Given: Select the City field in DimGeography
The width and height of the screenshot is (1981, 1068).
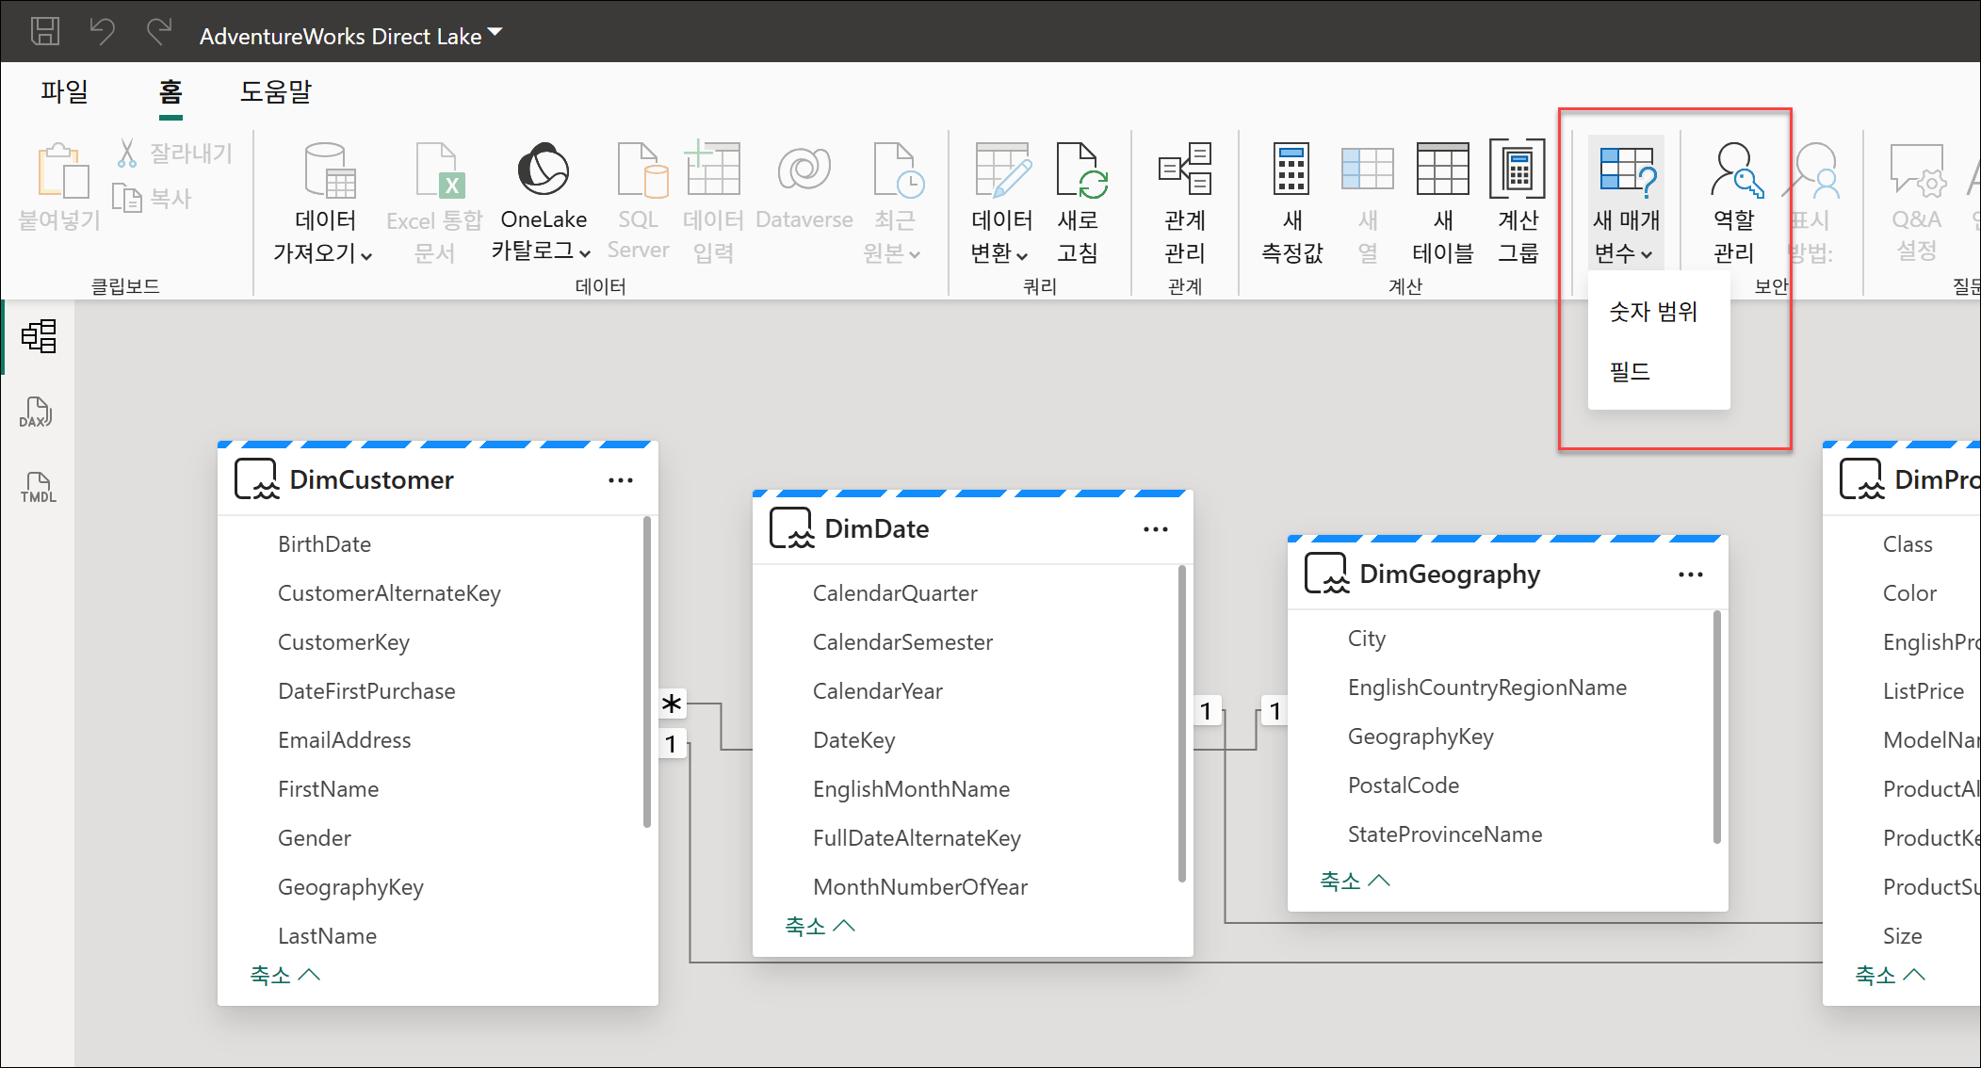Looking at the screenshot, I should point(1367,639).
